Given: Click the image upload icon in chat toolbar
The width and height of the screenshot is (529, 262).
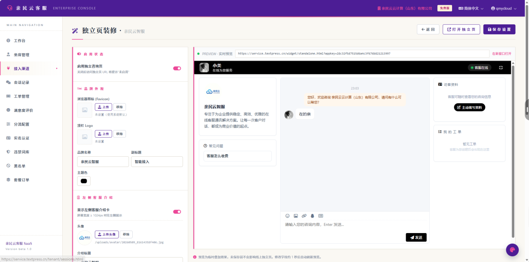Looking at the screenshot, I should pyautogui.click(x=296, y=216).
